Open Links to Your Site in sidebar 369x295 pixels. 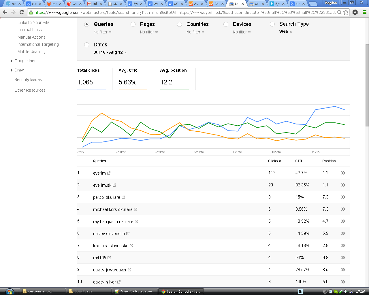(33, 22)
